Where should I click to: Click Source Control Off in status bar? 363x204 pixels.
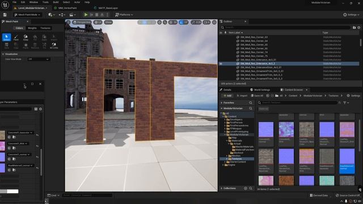[x=348, y=195]
